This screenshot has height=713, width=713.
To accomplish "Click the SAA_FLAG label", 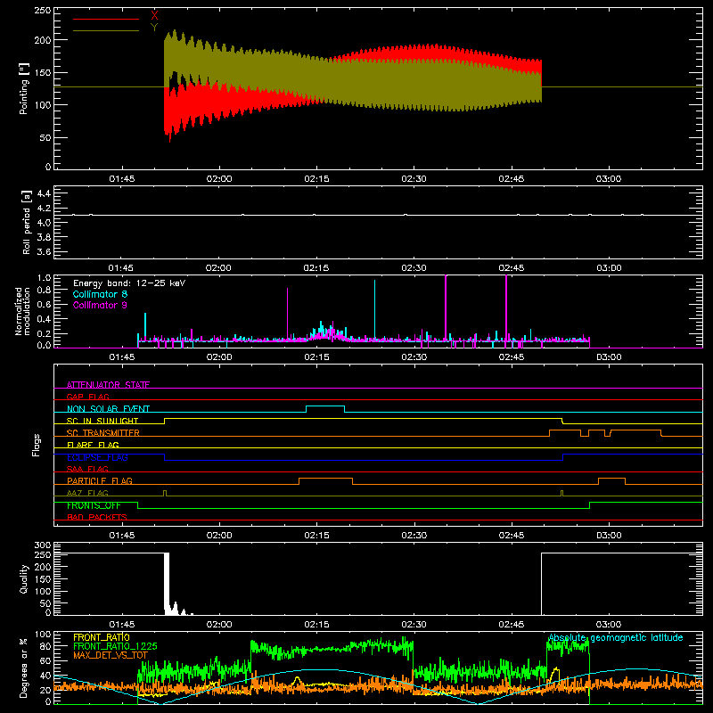I will pos(87,470).
